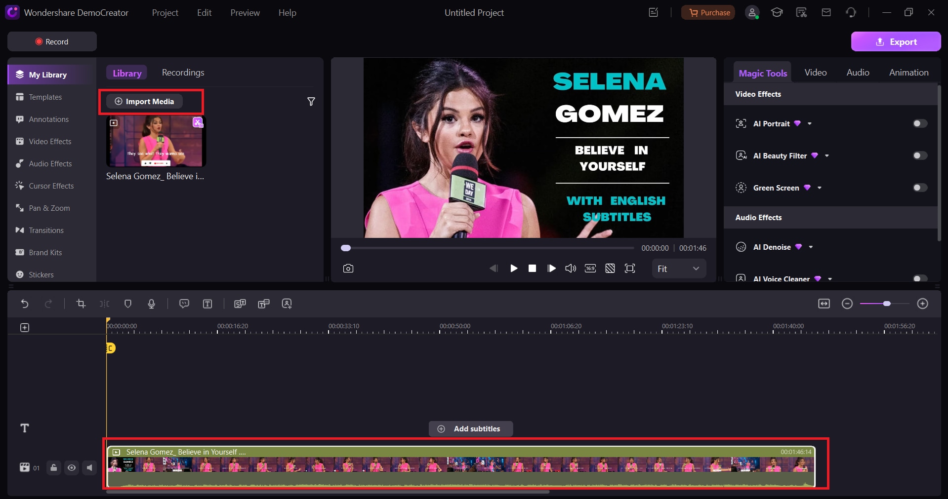This screenshot has height=499, width=948.
Task: Zoom out timeline with minus icon
Action: click(847, 304)
